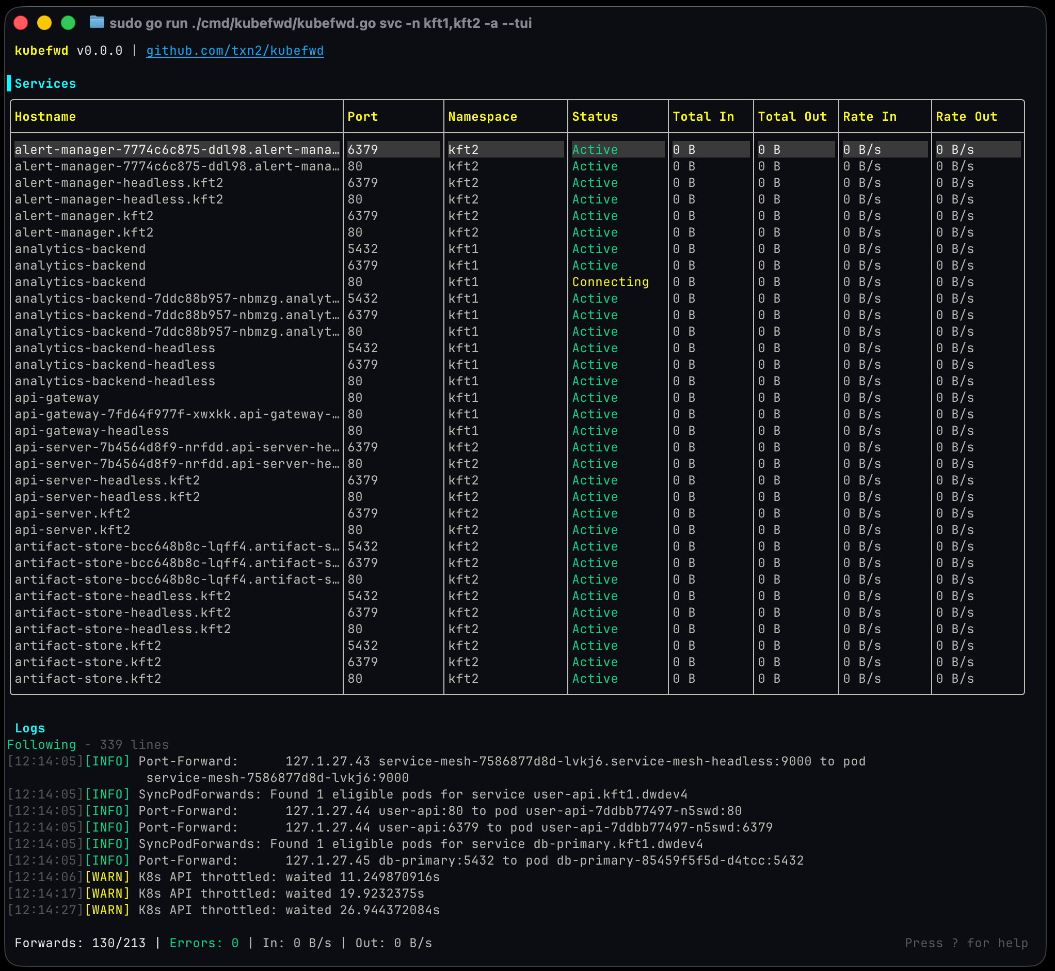Click the Port column header
Image resolution: width=1055 pixels, height=971 pixels.
362,117
